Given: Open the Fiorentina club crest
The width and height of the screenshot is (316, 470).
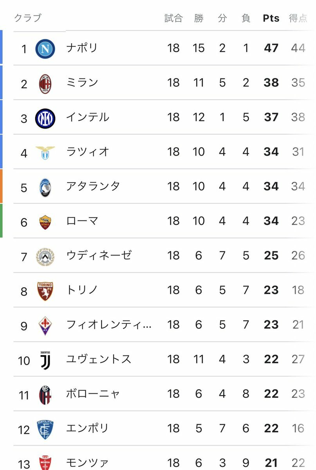Looking at the screenshot, I should 45,325.
